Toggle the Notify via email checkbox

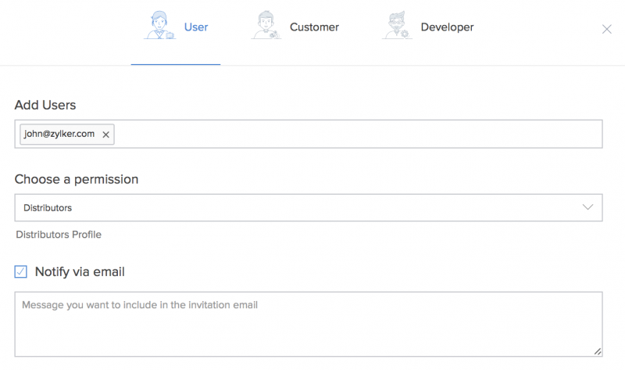click(21, 272)
